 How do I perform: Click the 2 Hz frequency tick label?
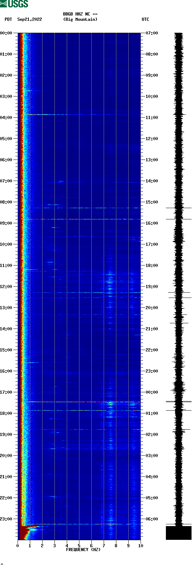[x=42, y=546]
